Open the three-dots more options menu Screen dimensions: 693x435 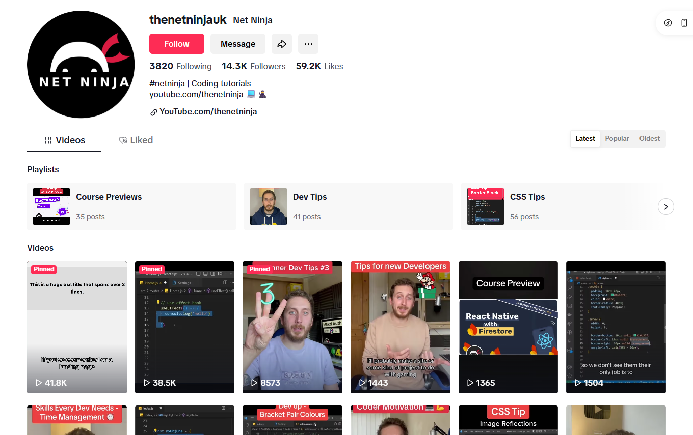(308, 44)
